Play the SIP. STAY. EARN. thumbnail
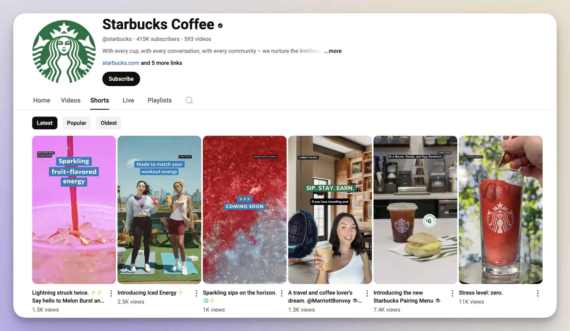This screenshot has height=331, width=570. 330,210
